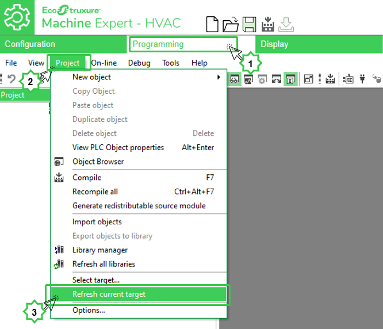Click the disabled Duplicate object entry
This screenshot has height=329, width=383.
tap(139, 119)
